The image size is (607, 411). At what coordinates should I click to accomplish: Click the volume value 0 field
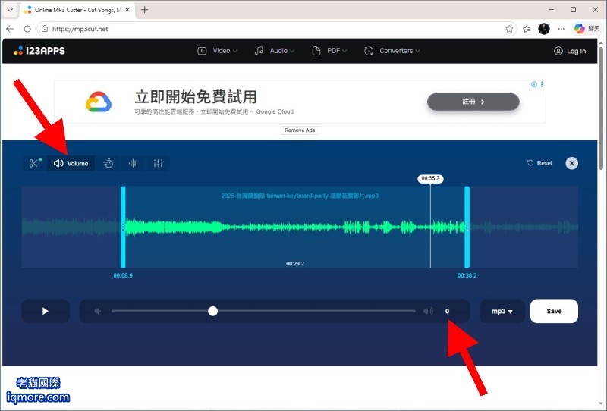tap(447, 311)
